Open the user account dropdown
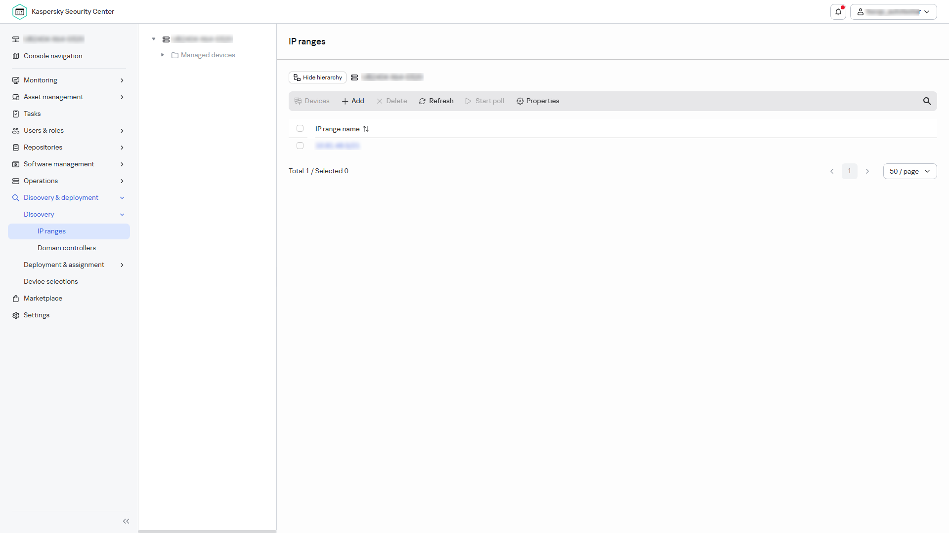Image resolution: width=949 pixels, height=533 pixels. point(893,12)
